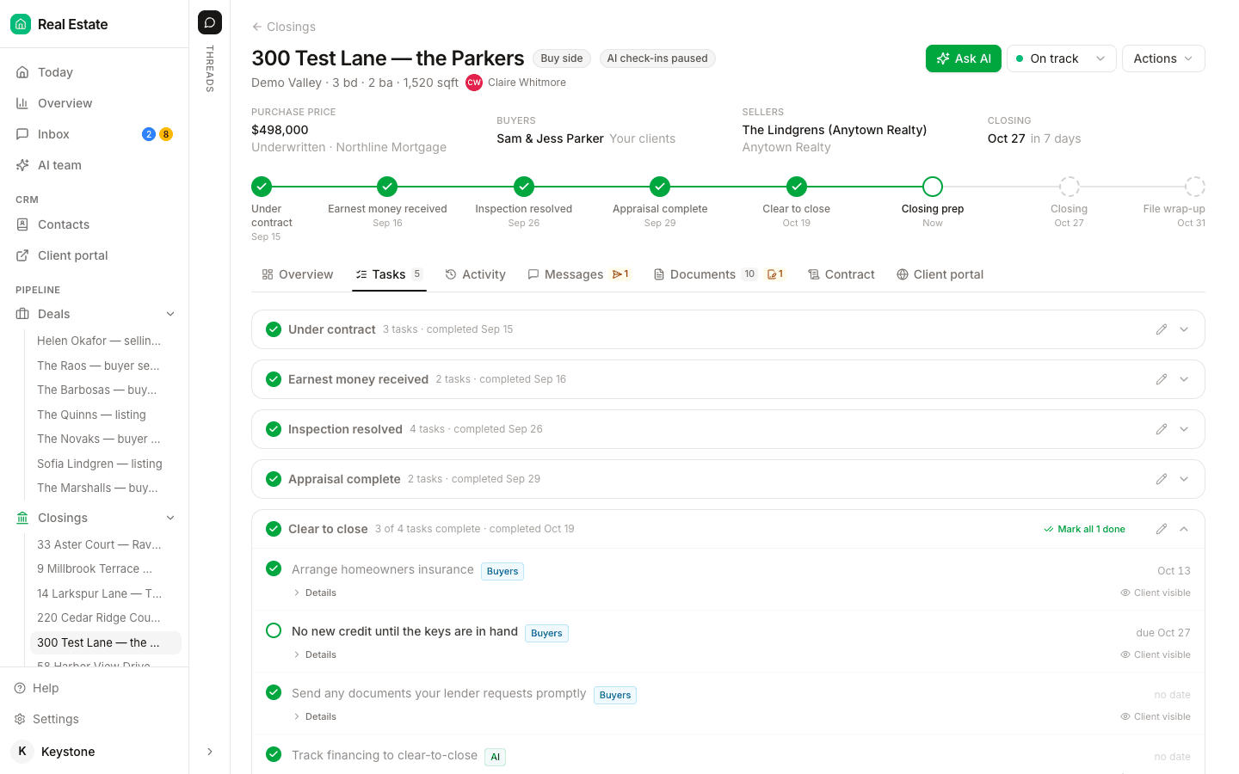This screenshot has height=774, width=1239.
Task: Open Client portal external link in sidebar
Action: coord(95,255)
